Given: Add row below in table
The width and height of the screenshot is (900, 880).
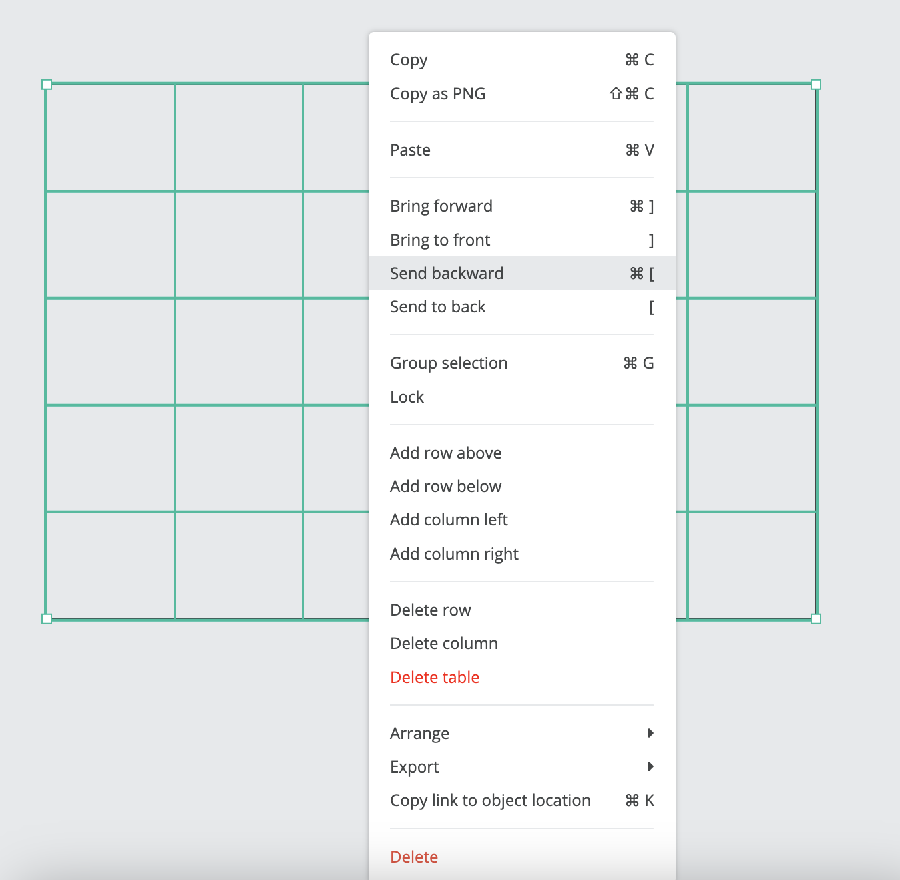Looking at the screenshot, I should tap(522, 487).
